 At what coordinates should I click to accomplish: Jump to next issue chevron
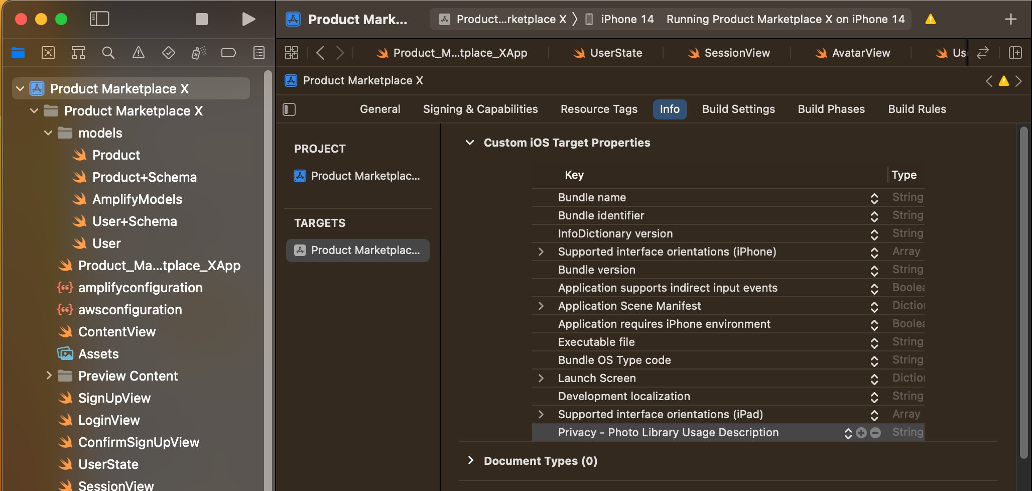(x=1018, y=81)
